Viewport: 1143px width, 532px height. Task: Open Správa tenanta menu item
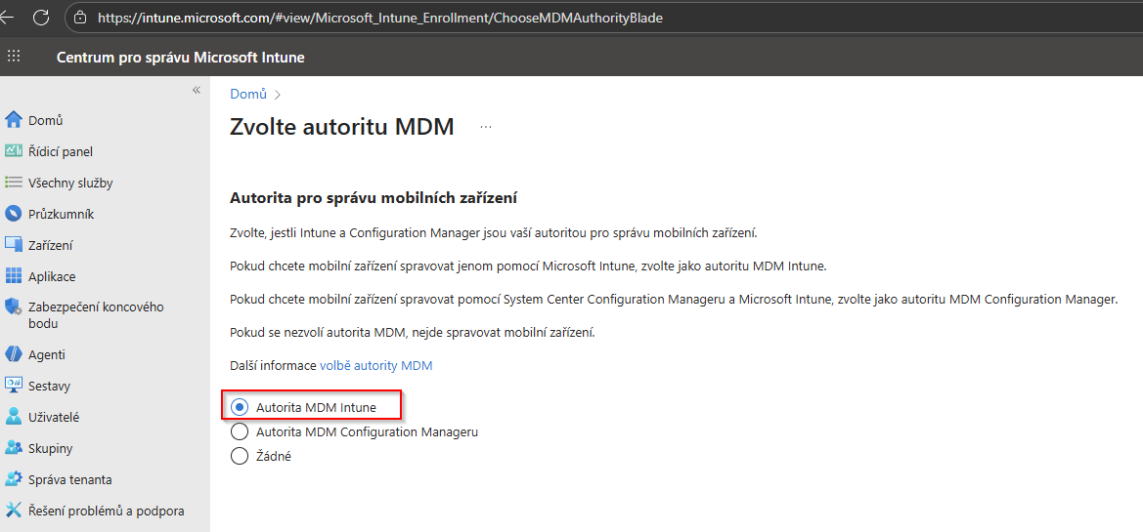coord(69,479)
